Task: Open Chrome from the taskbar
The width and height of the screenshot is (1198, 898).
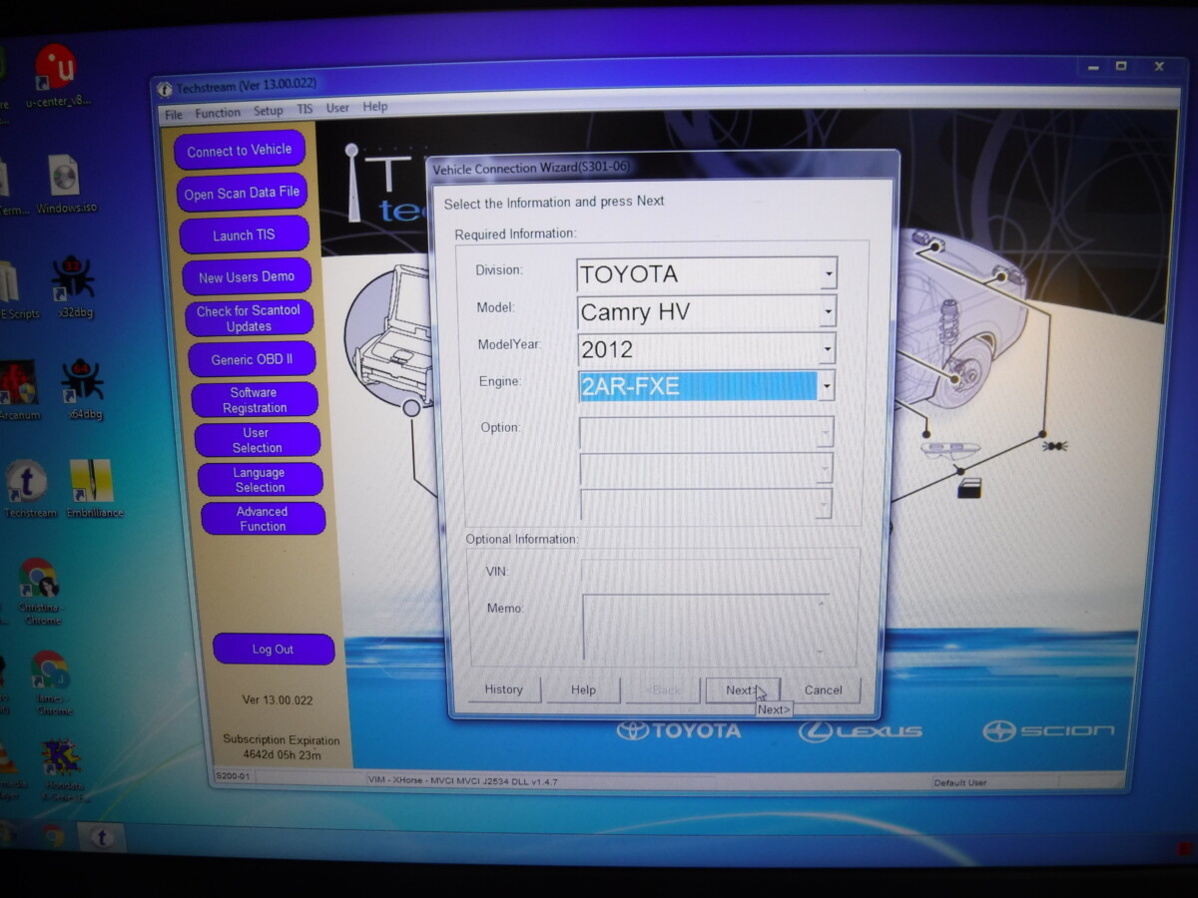Action: click(x=52, y=835)
